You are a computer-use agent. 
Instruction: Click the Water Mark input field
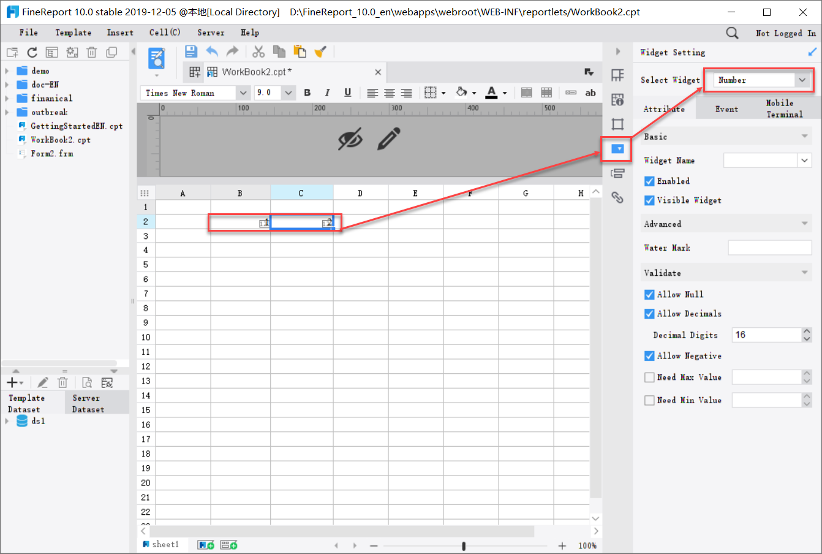coord(769,248)
